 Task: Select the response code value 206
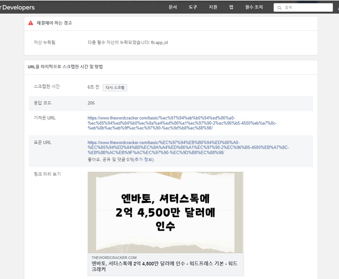[x=91, y=103]
